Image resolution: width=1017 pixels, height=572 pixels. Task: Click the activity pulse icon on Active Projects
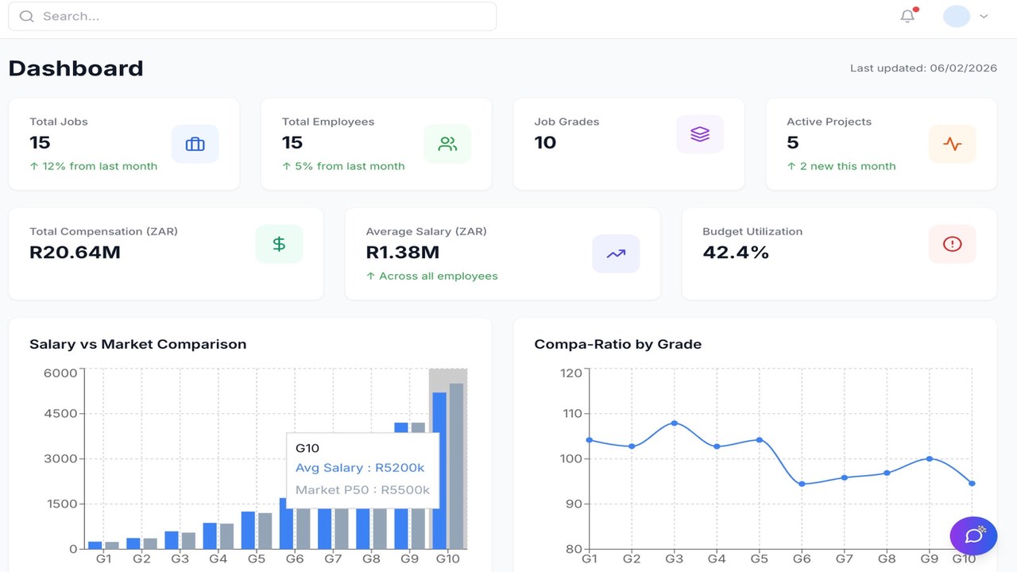click(952, 144)
